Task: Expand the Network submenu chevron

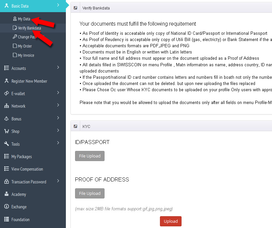Action: coord(58,105)
